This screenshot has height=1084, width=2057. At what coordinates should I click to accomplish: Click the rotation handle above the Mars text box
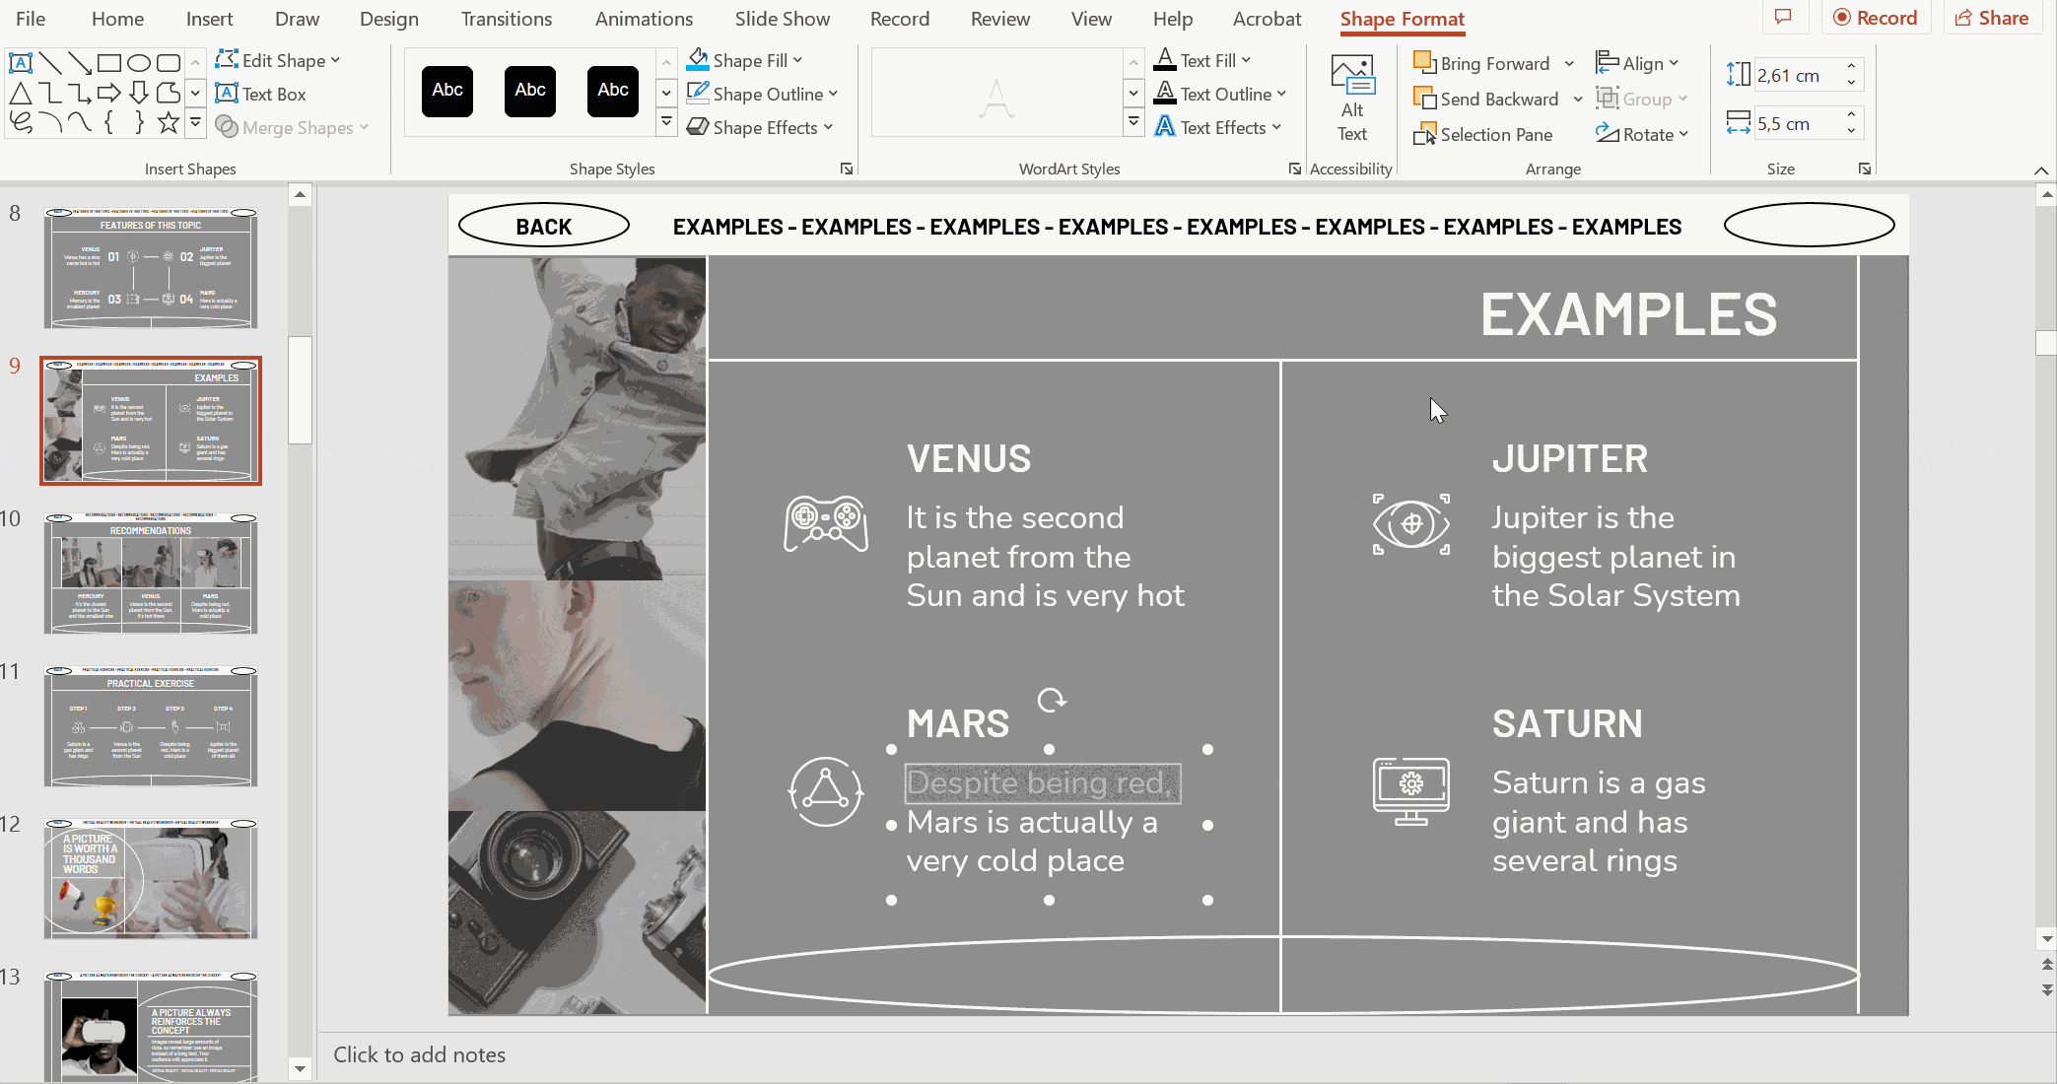tap(1052, 700)
